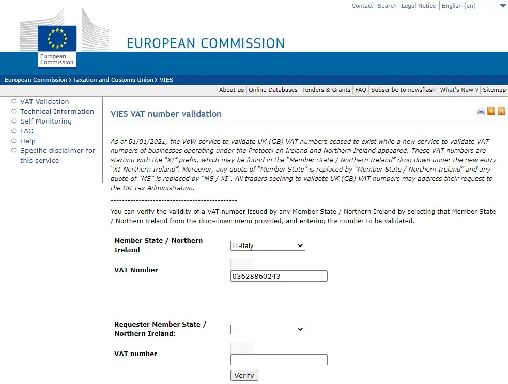This screenshot has width=508, height=384.
Task: Click the Verify button
Action: click(x=244, y=375)
